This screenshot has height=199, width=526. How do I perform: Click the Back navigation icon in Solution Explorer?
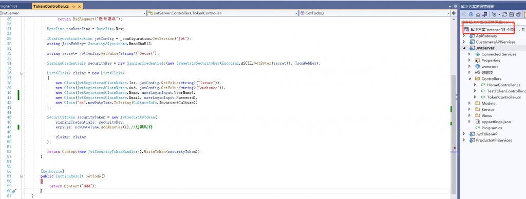click(x=464, y=14)
